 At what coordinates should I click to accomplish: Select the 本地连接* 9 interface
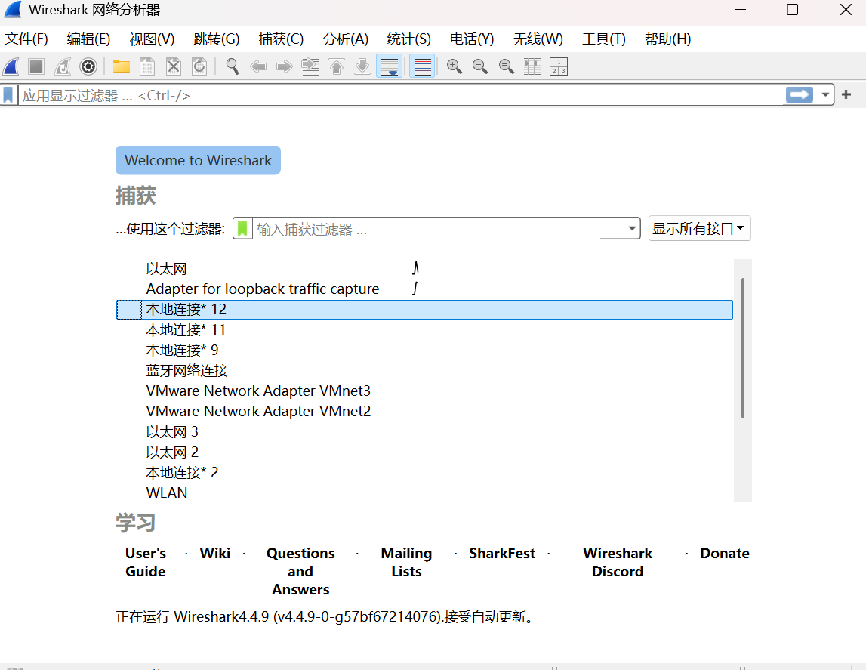point(424,350)
